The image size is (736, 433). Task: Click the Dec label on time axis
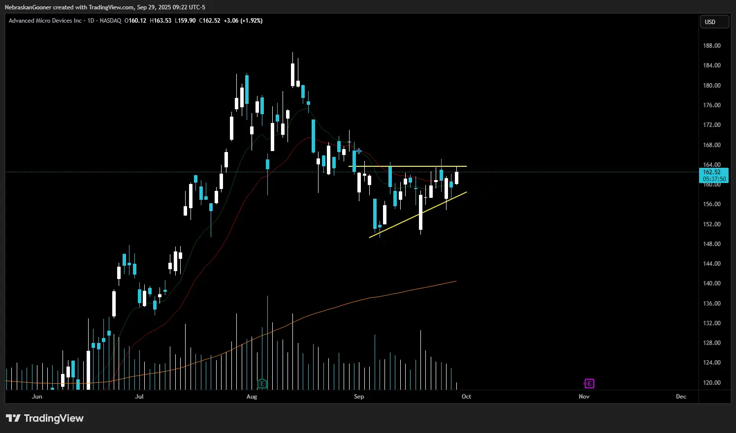(681, 397)
